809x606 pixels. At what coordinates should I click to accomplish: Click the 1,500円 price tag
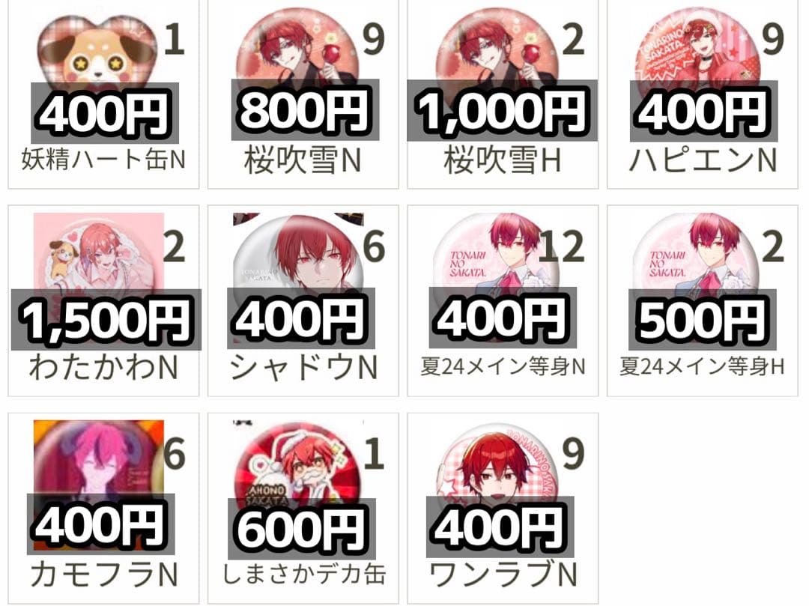tap(106, 320)
